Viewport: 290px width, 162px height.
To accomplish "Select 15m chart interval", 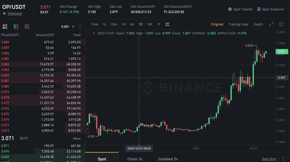I will pyautogui.click(x=114, y=24).
